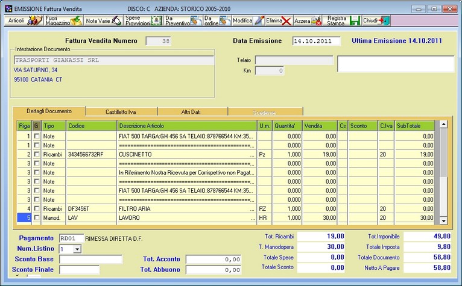This screenshot has width=462, height=286.
Task: Click the Fuori Magazzino toolbar icon
Action: point(63,20)
